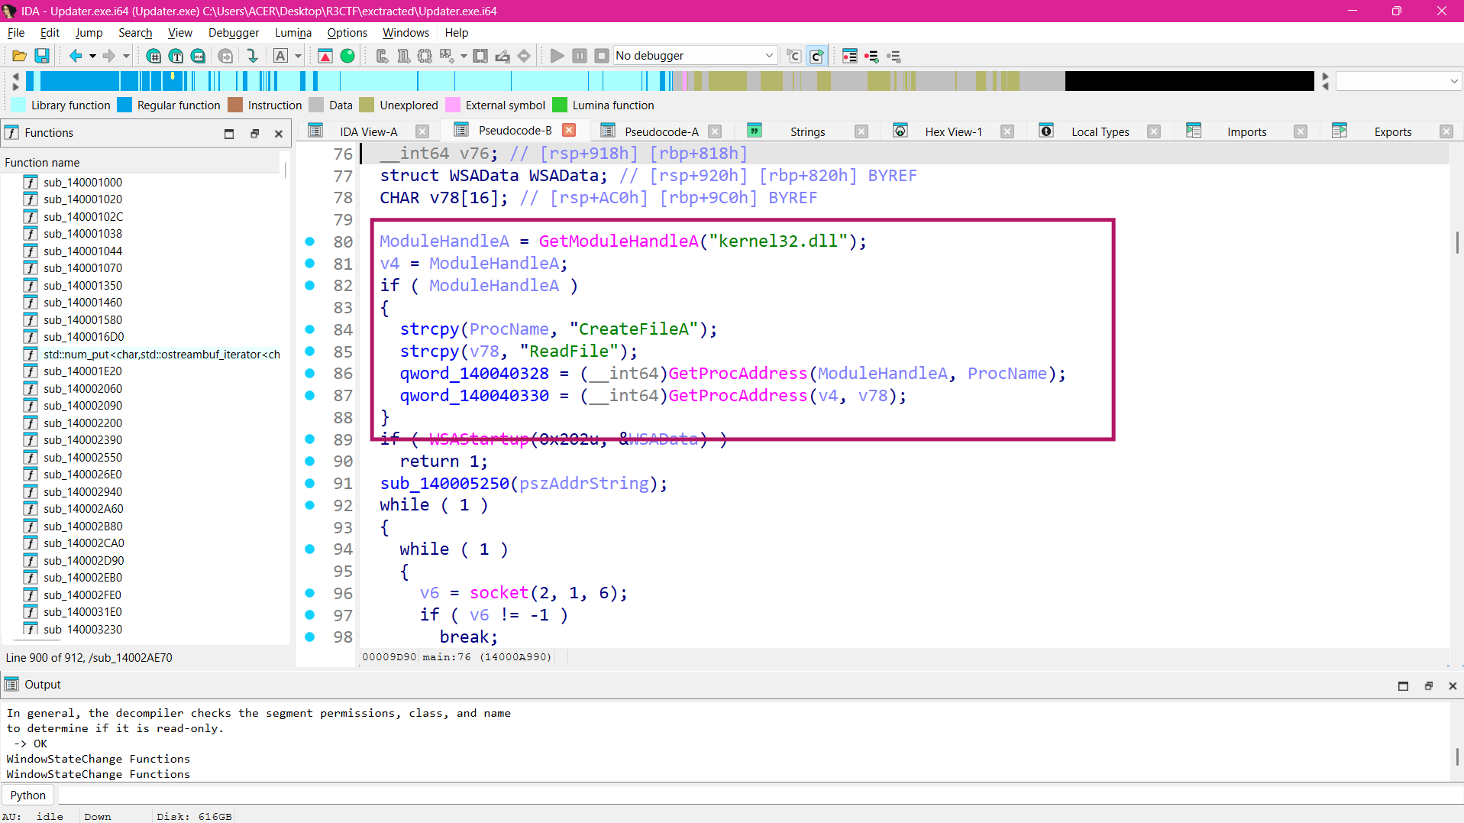The width and height of the screenshot is (1464, 823).
Task: Click the Open file toolbar icon
Action: 20,56
